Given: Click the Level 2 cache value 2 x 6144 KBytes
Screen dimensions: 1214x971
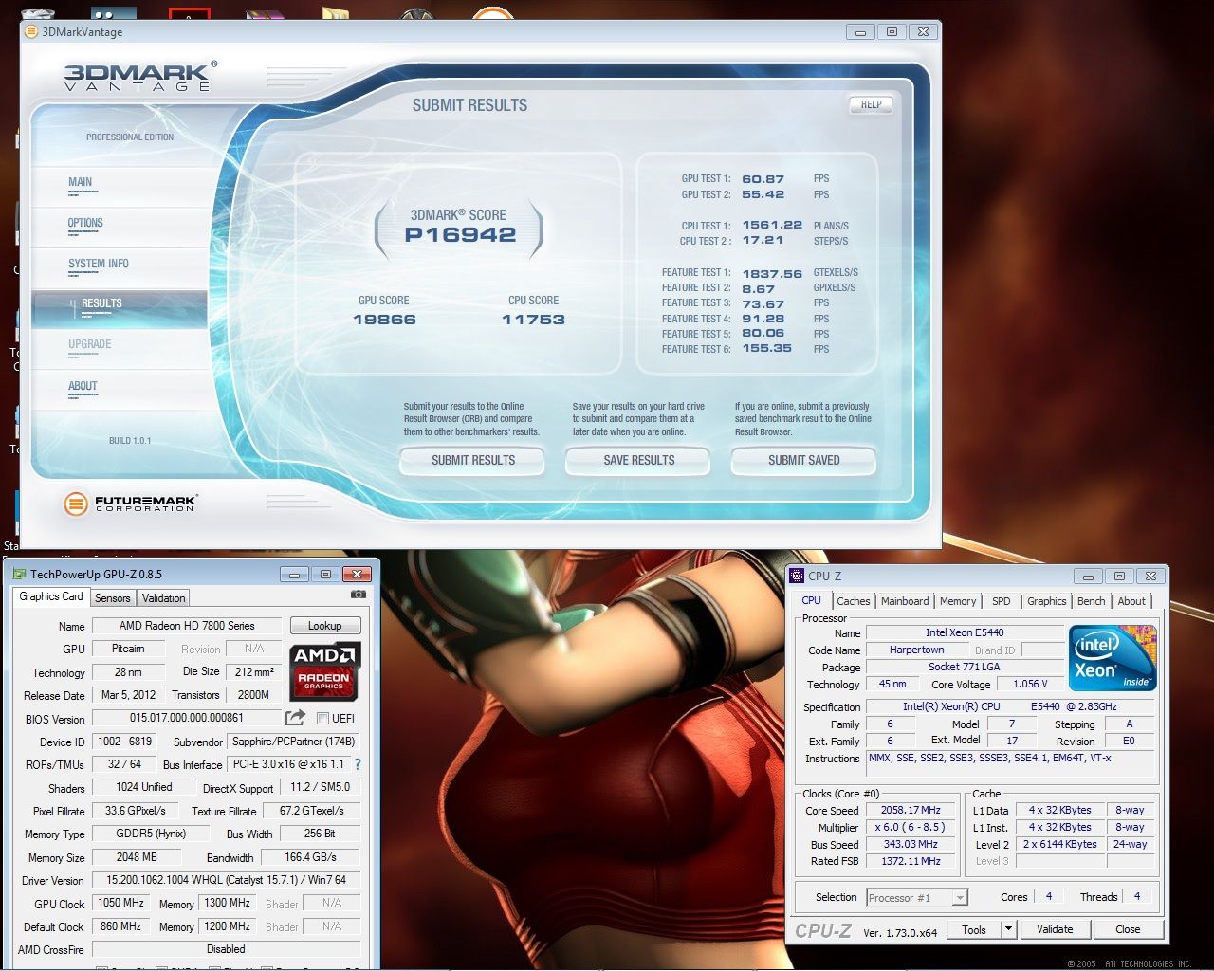Looking at the screenshot, I should point(1060,844).
